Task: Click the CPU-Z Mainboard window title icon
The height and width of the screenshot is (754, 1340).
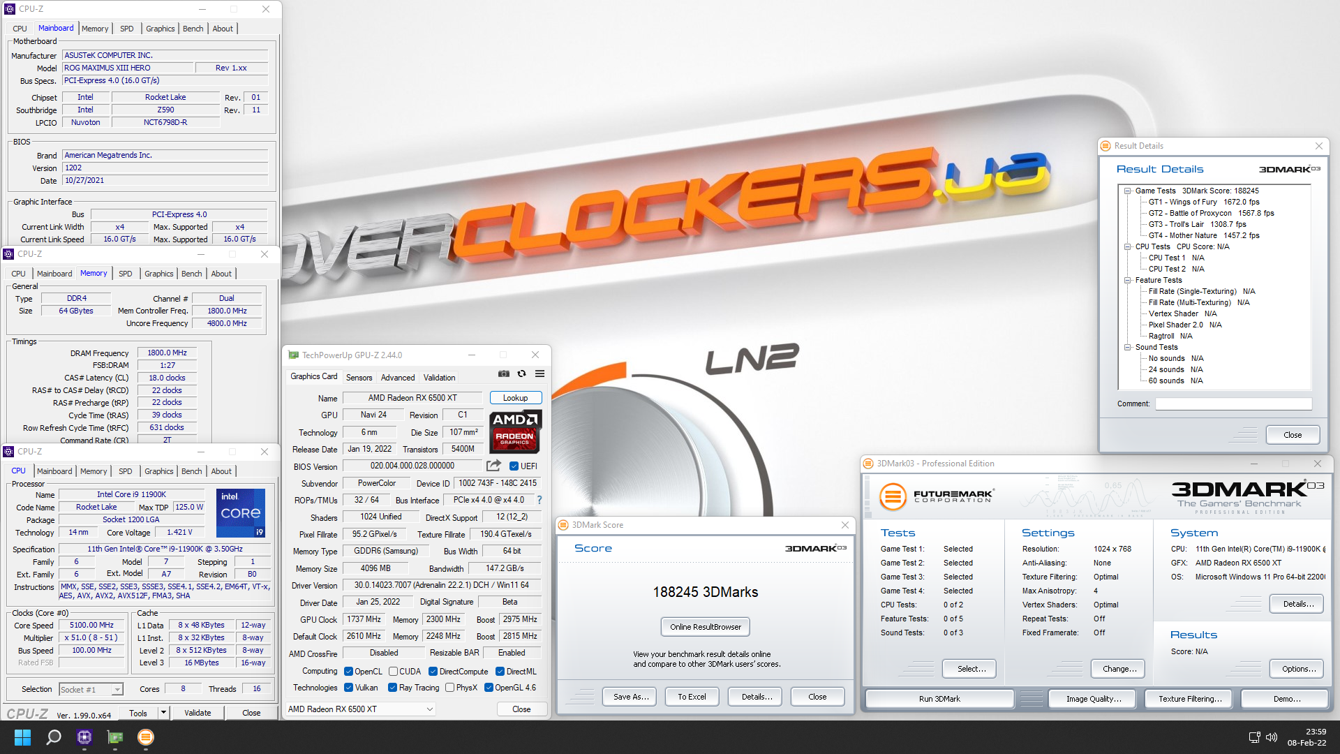Action: coord(10,9)
